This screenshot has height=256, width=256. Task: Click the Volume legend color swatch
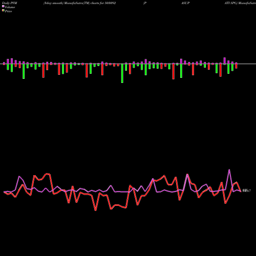point(3,6)
